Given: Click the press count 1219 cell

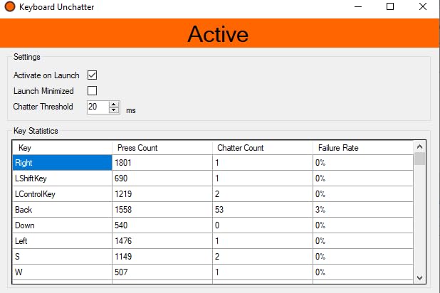Looking at the screenshot, I should (162, 194).
